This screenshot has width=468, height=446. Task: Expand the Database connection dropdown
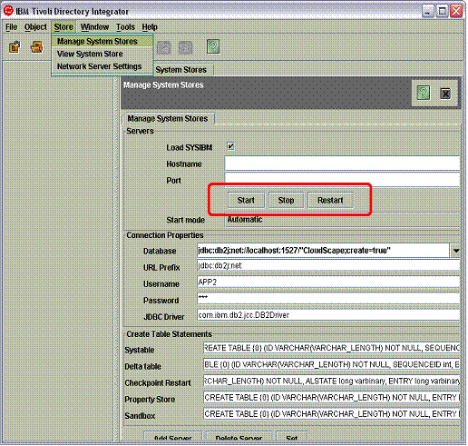pyautogui.click(x=456, y=251)
